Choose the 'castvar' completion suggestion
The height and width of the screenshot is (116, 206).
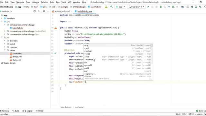point(118,51)
